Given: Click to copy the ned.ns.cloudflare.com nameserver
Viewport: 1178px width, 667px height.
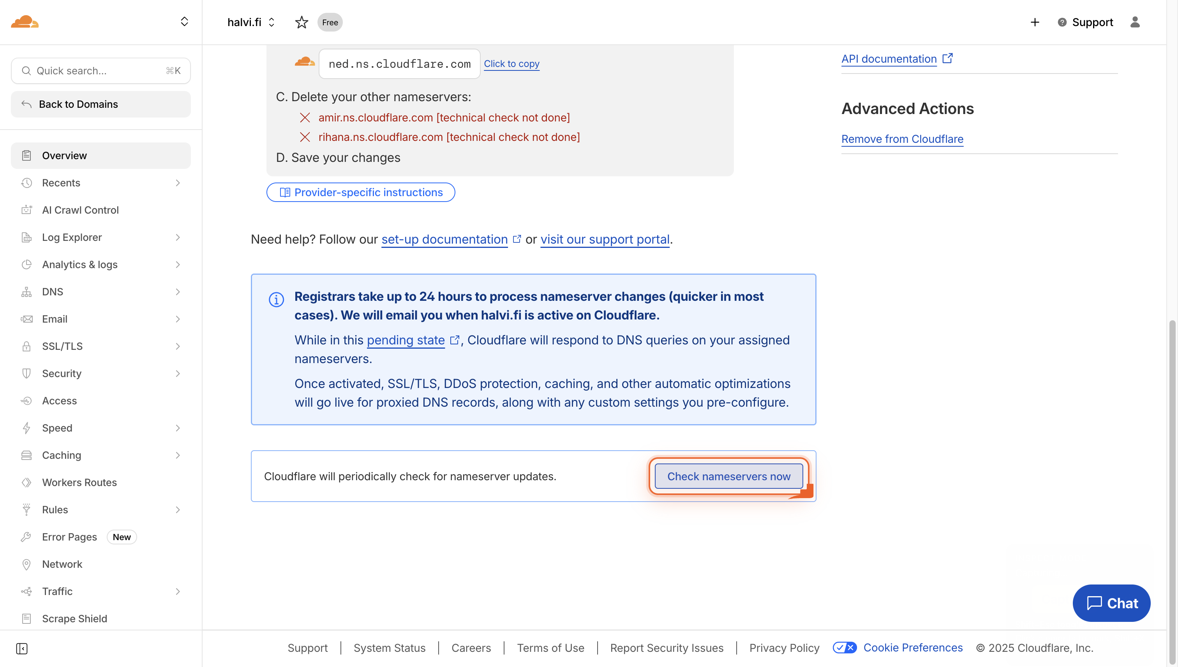Looking at the screenshot, I should point(511,64).
